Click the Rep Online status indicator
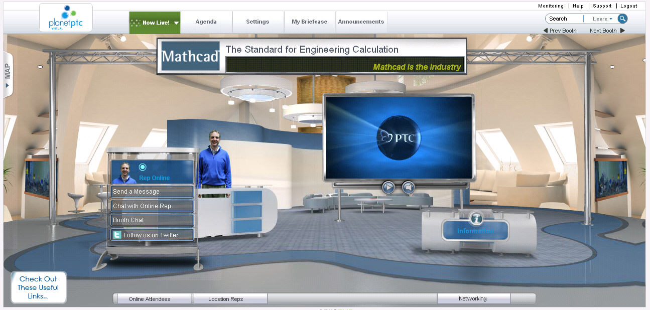Image resolution: width=650 pixels, height=310 pixels. pyautogui.click(x=143, y=167)
